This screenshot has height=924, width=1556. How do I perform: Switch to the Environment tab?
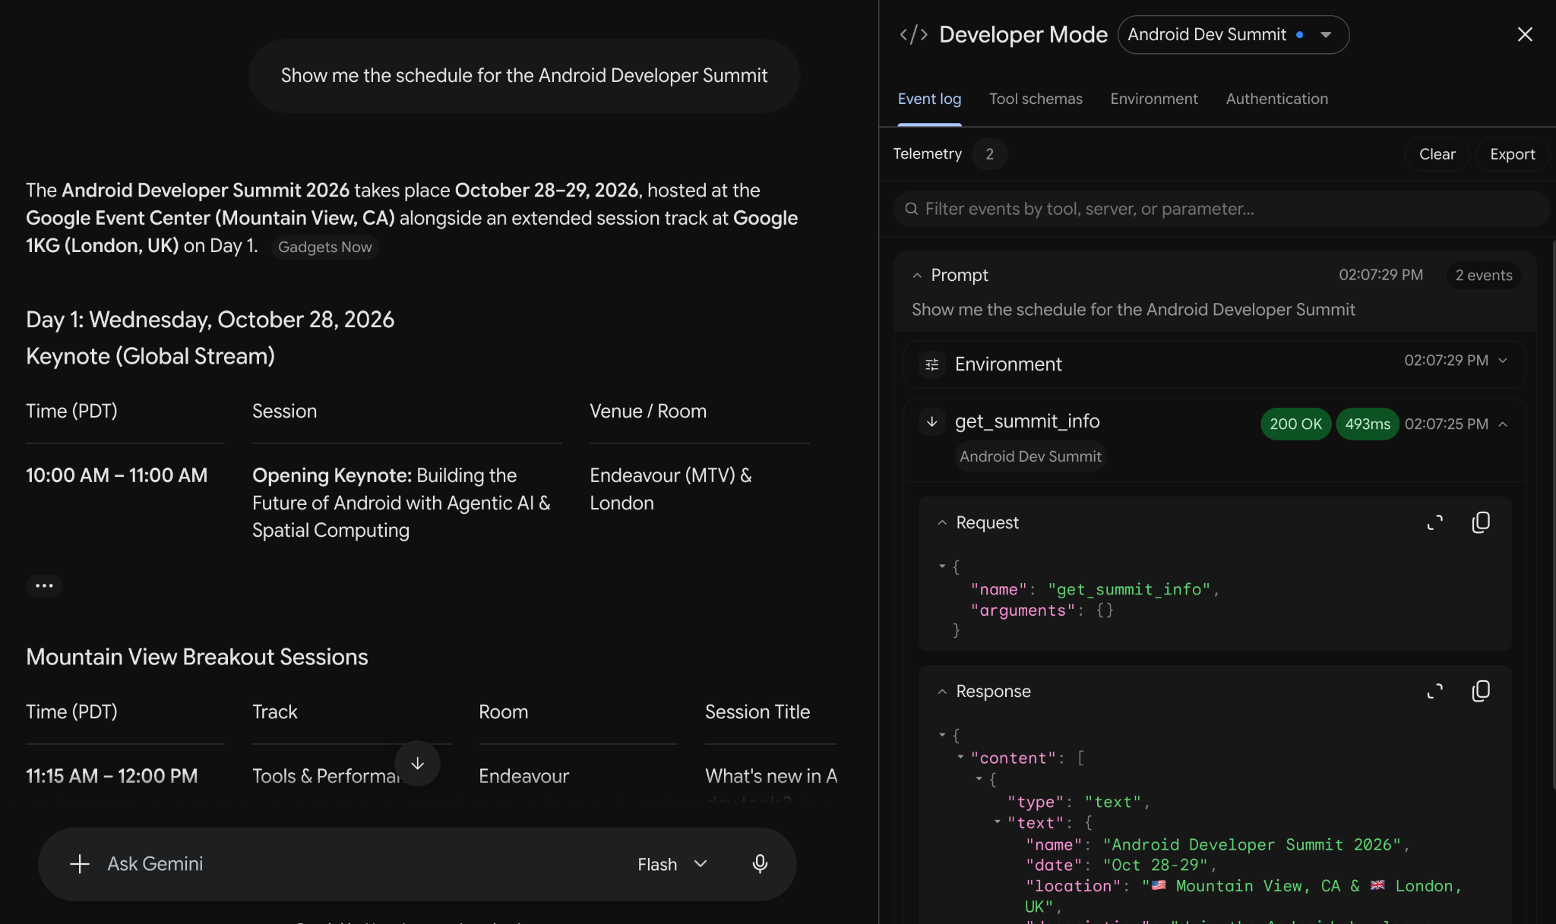(1153, 99)
